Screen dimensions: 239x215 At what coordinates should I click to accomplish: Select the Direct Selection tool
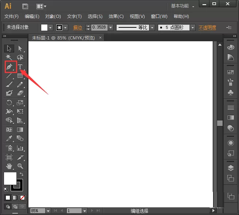point(20,49)
